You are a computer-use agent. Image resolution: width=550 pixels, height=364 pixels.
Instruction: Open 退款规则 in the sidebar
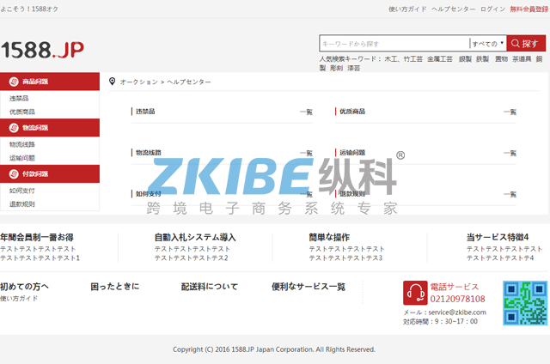[x=22, y=204]
